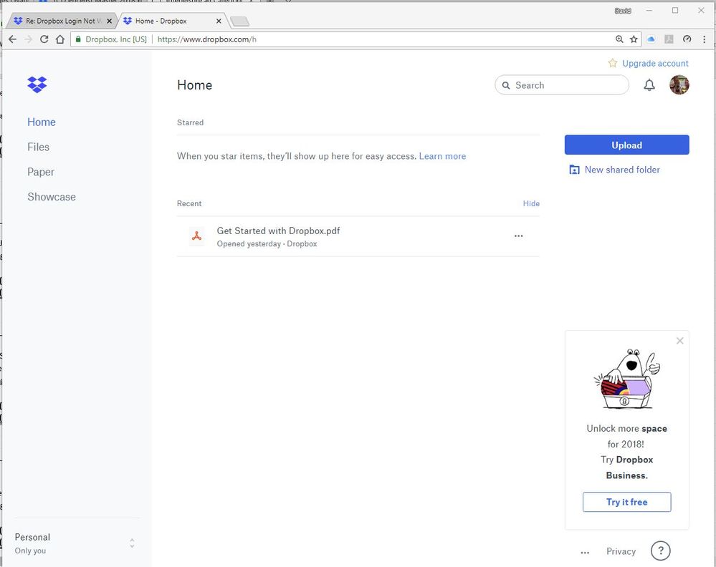Go to Files in the sidebar
This screenshot has width=716, height=567.
[x=38, y=147]
